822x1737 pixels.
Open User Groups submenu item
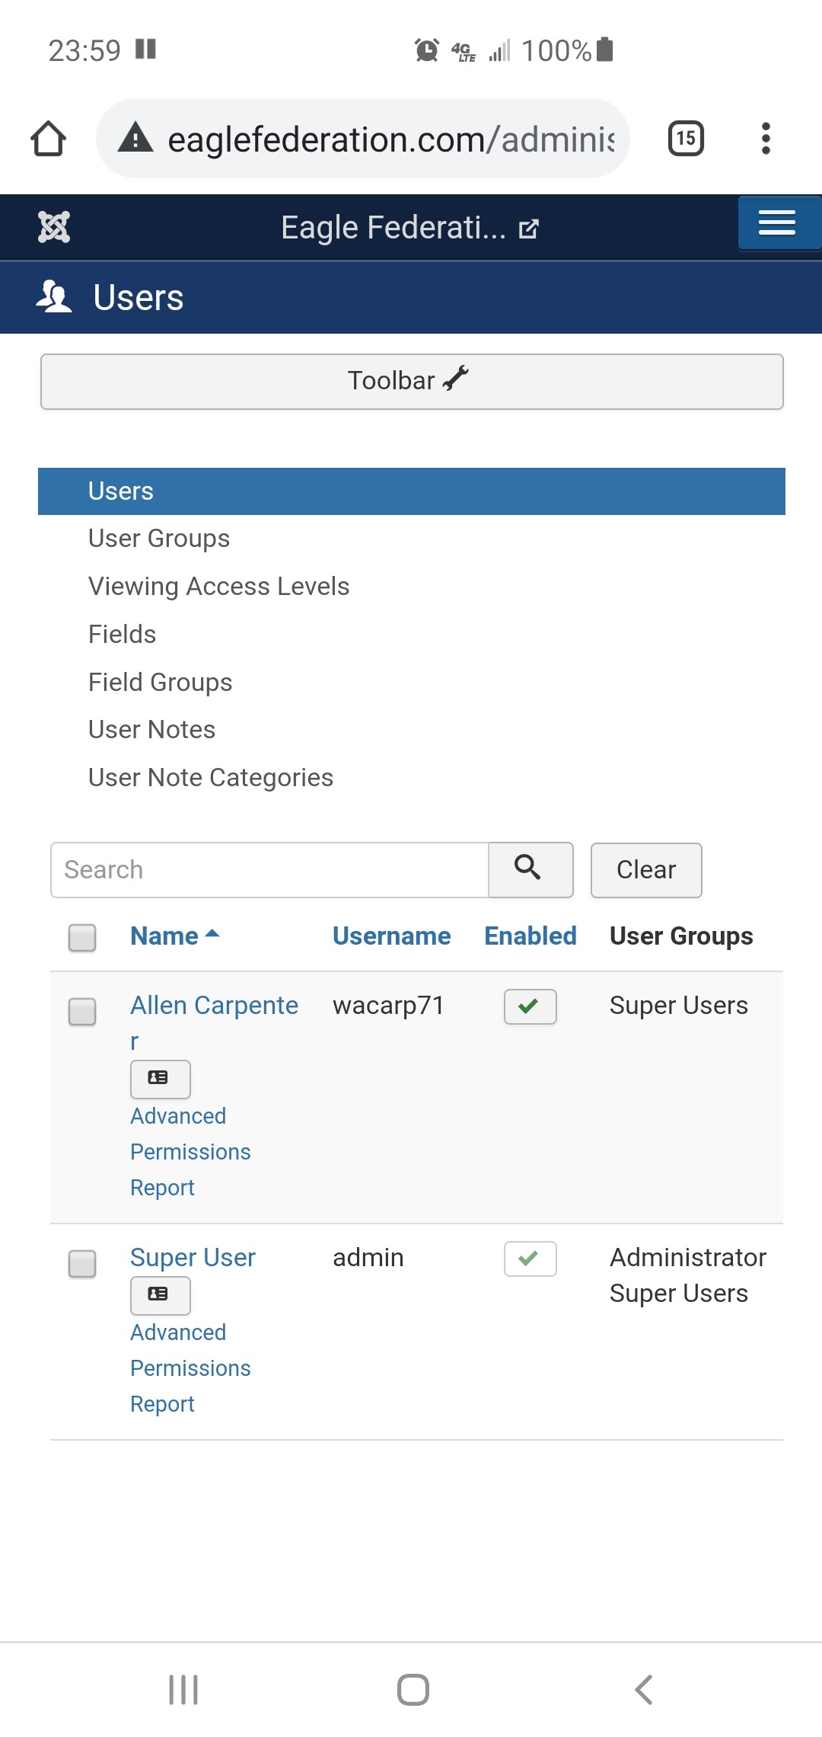point(159,539)
